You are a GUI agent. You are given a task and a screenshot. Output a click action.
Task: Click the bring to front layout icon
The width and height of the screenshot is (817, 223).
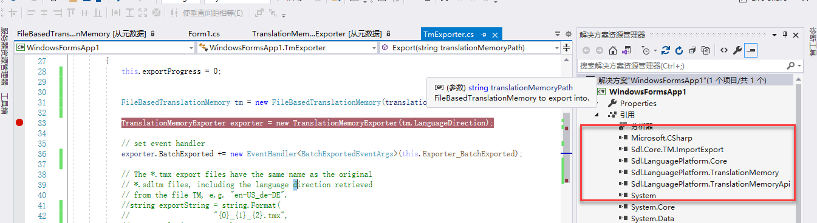tap(259, 13)
